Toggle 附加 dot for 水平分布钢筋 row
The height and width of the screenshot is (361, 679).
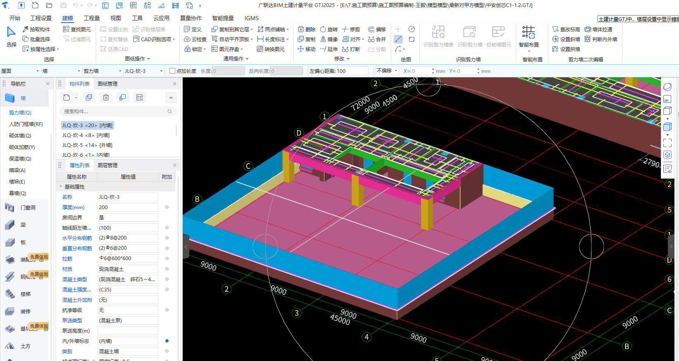(167, 238)
